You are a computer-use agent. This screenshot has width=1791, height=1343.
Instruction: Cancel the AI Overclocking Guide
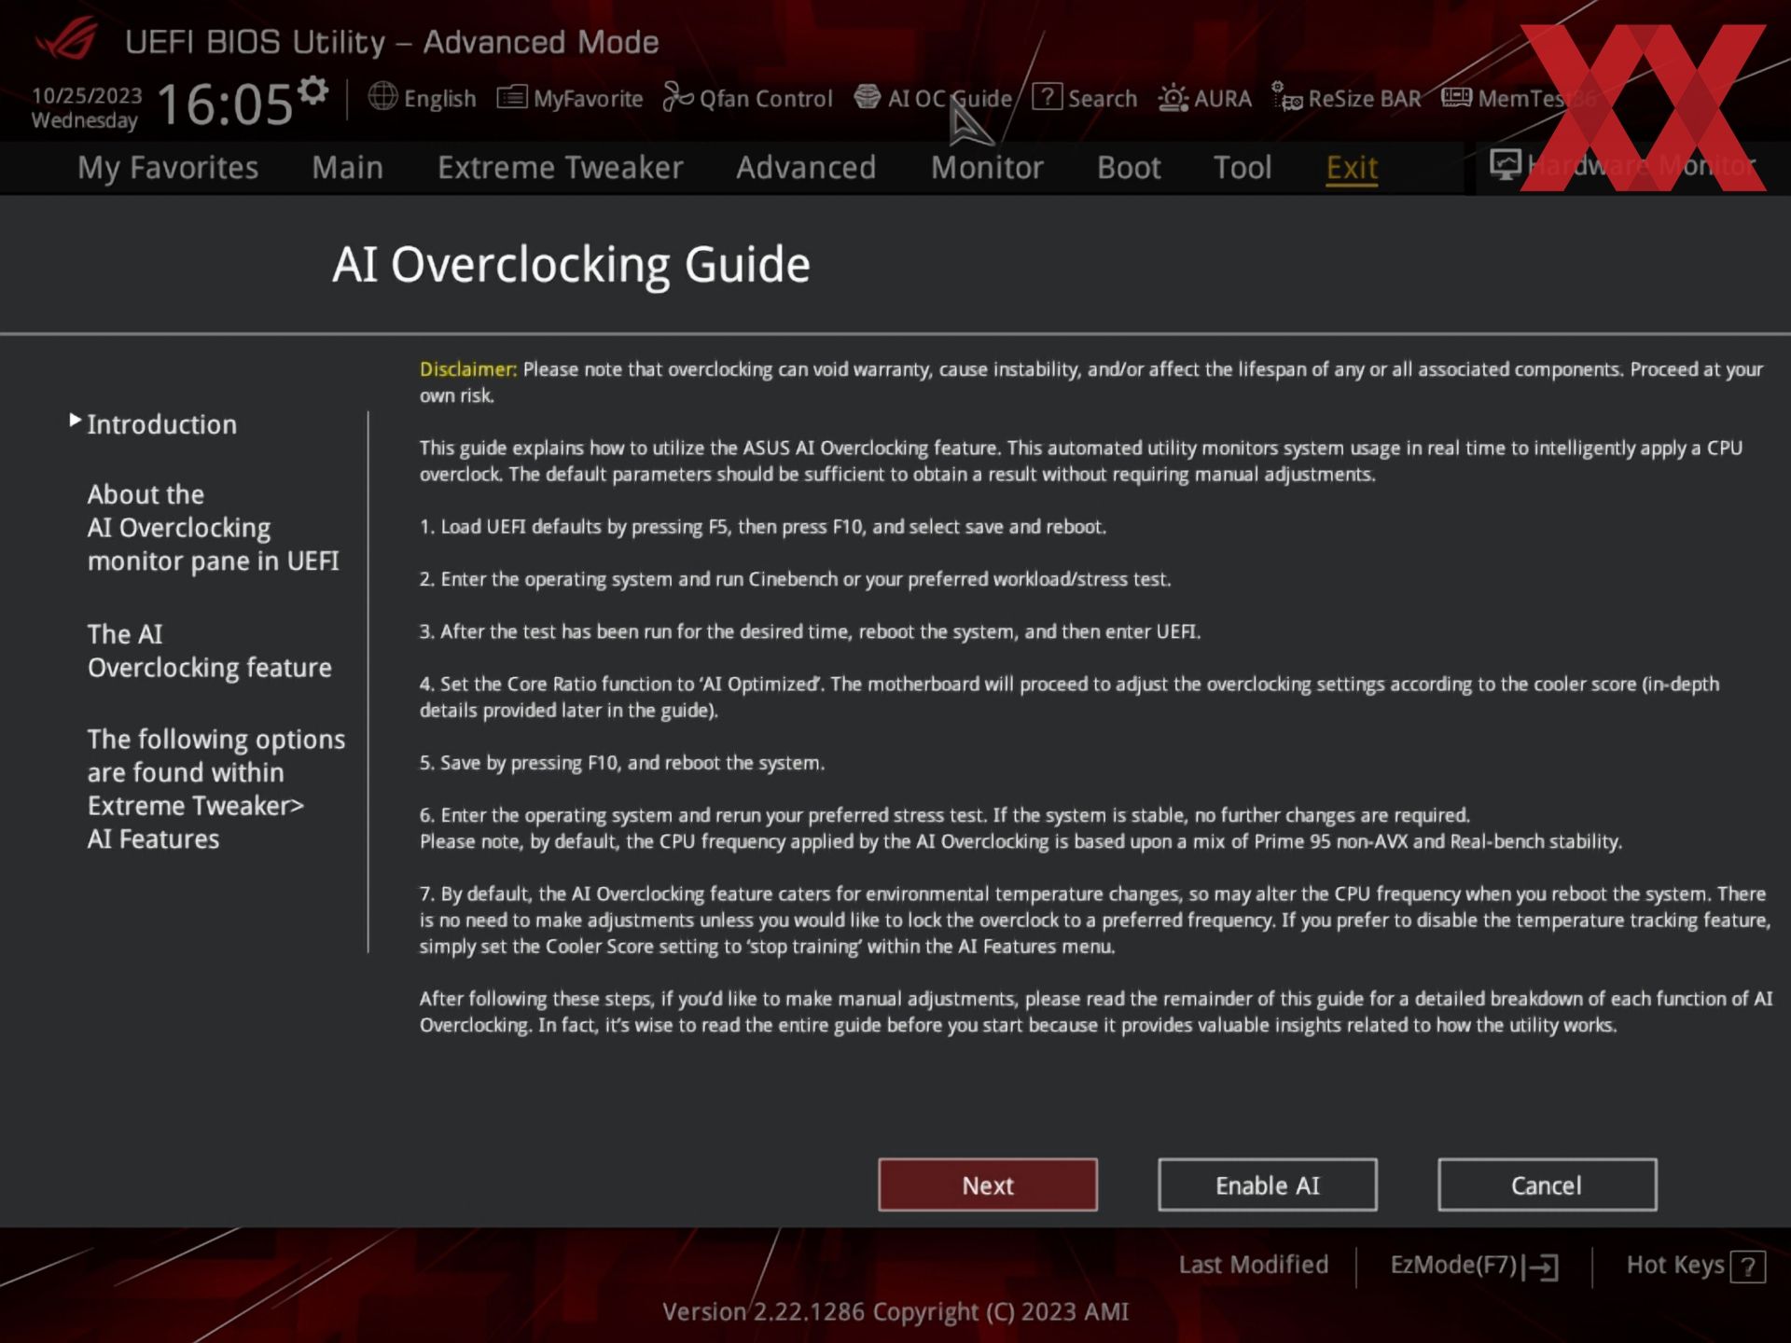(x=1547, y=1184)
